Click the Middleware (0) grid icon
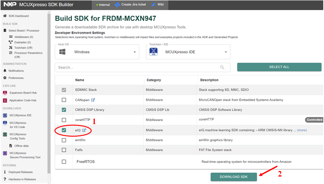 (11, 37)
